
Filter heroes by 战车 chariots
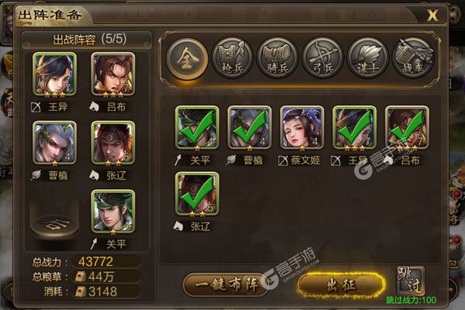(x=413, y=58)
